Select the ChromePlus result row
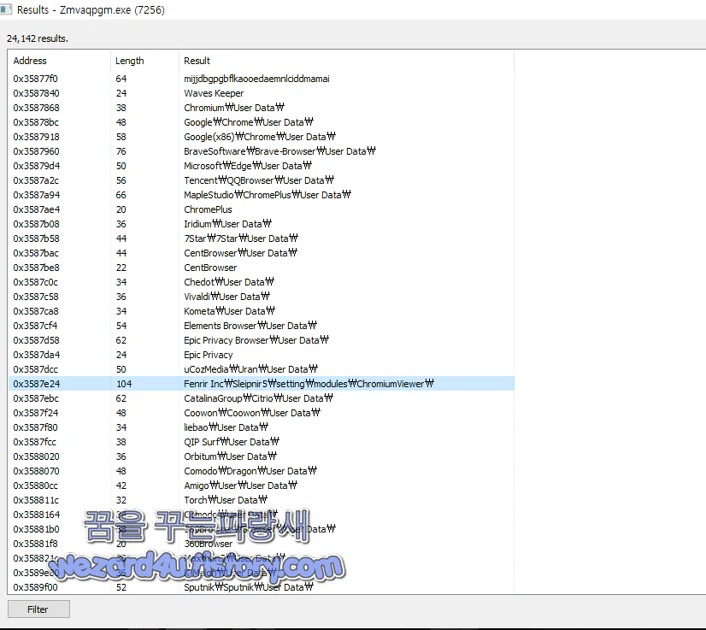706x630 pixels. click(262, 209)
